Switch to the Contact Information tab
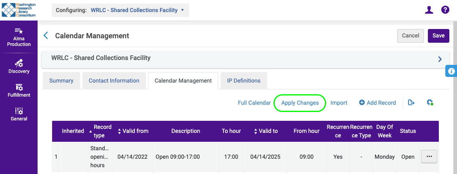 coord(114,81)
